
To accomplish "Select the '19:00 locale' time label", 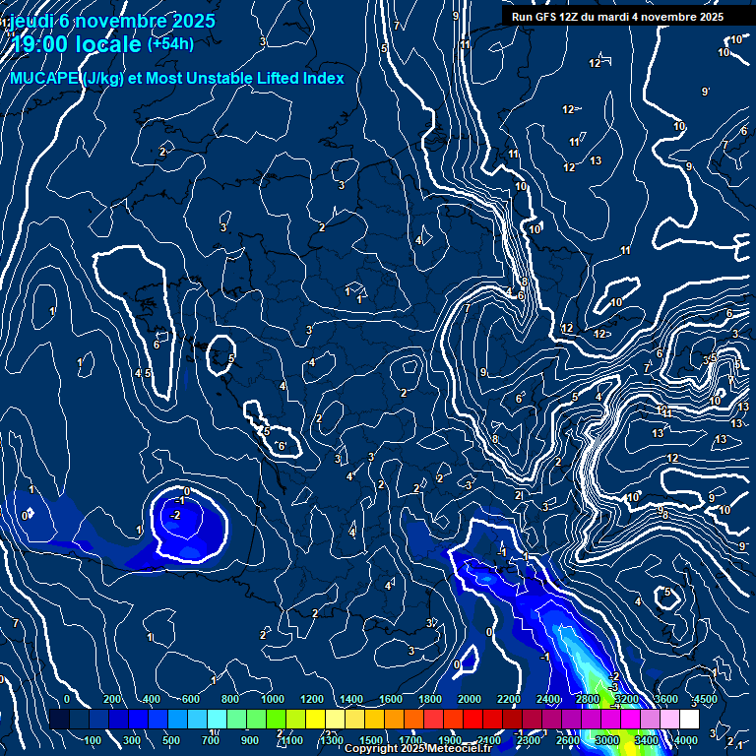I will tap(76, 44).
